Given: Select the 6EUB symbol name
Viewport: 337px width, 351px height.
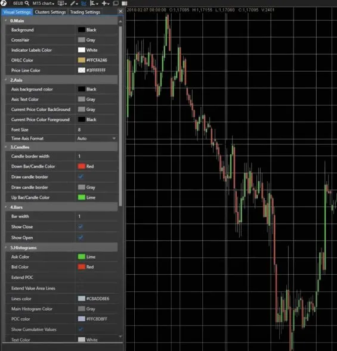Looking at the screenshot, I should click(x=18, y=4).
